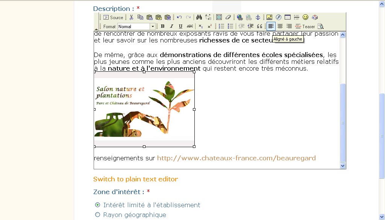Click the 'renseignements sur' text
Screen dimensions: 385x220
pyautogui.click(x=124, y=158)
